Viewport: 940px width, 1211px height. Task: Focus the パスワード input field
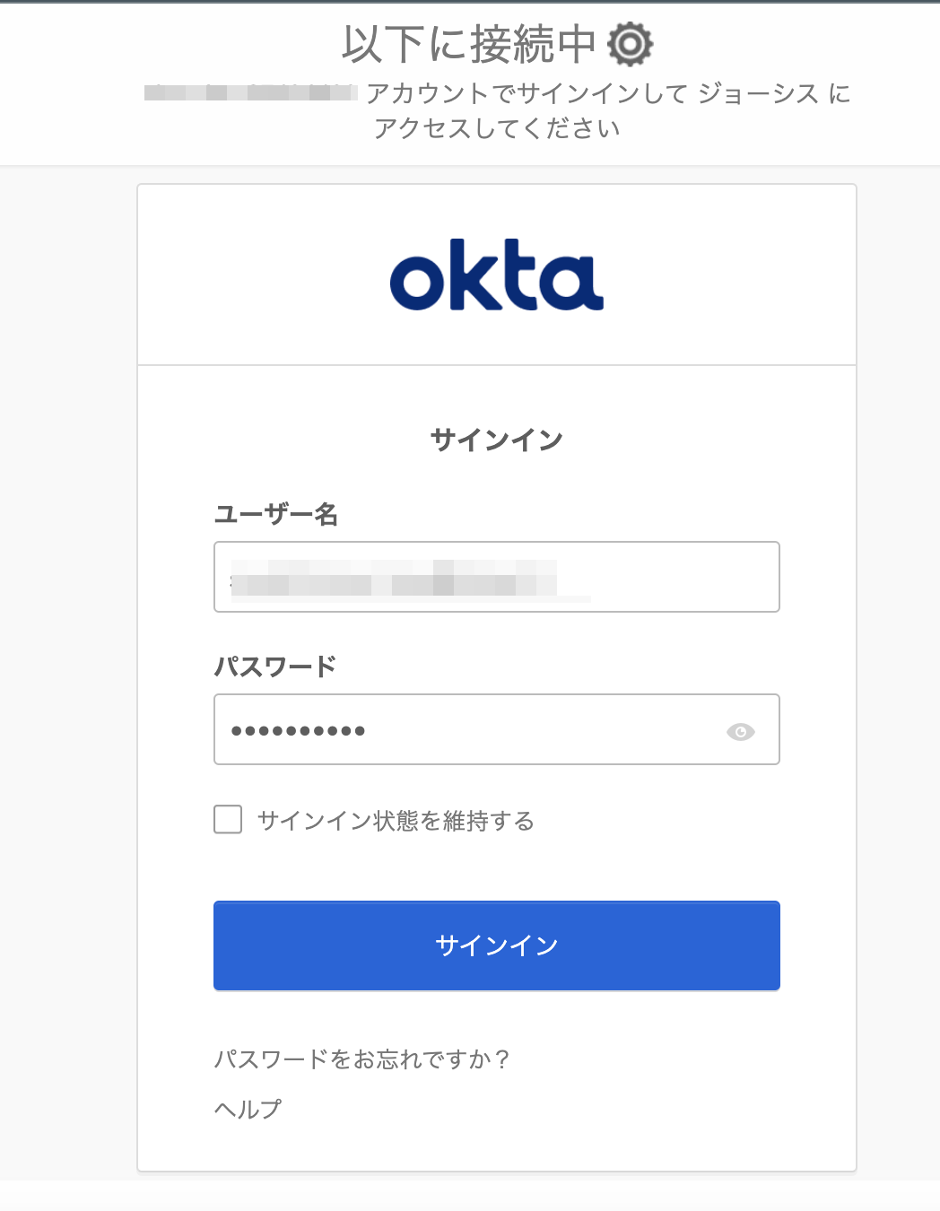point(538,730)
